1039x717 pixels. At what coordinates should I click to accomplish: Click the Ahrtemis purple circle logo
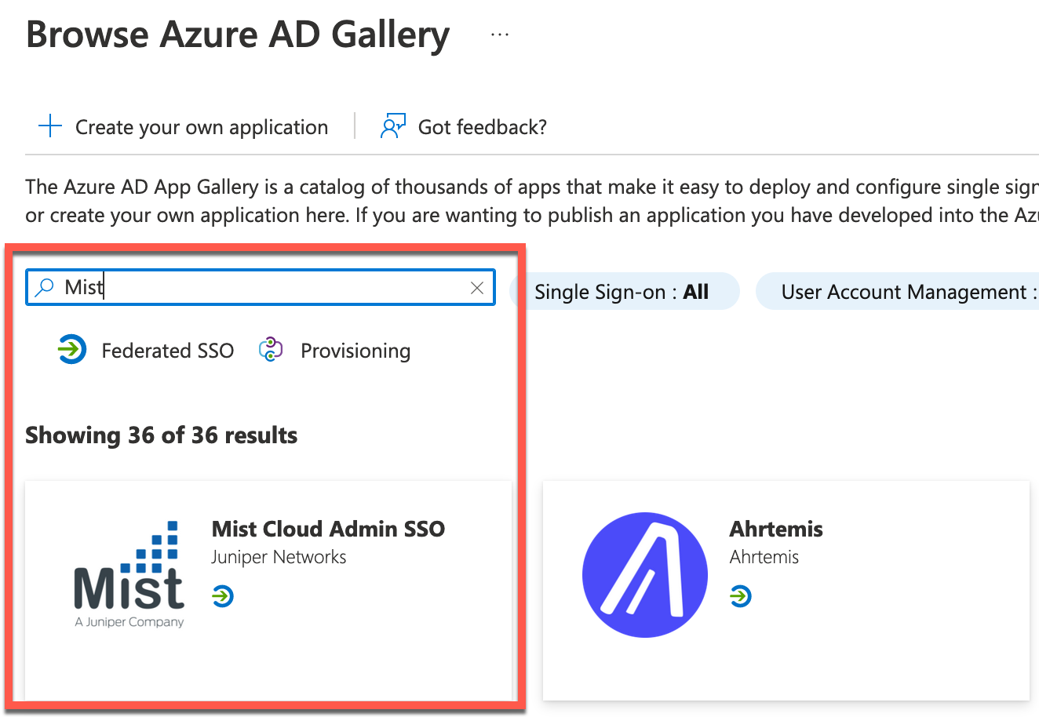coord(644,575)
